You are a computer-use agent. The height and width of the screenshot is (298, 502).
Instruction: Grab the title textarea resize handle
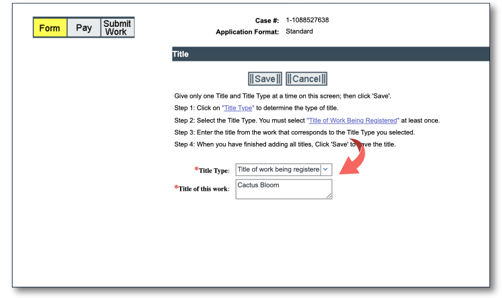(x=329, y=196)
